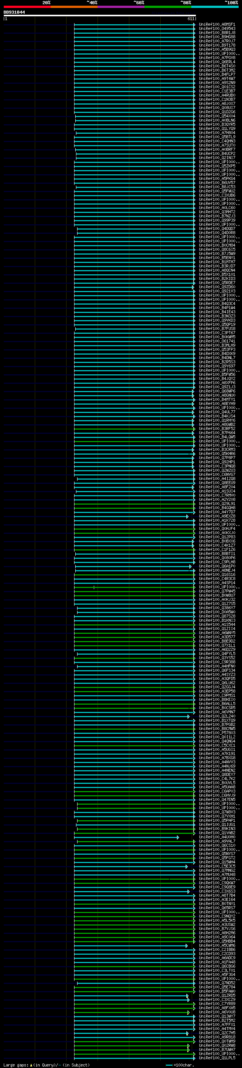Click the alignment bar of UniRef100_C5E3C5
242x1068 pixels.
[131, 866]
